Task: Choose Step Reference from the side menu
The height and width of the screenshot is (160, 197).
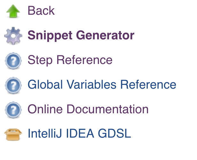Action: click(70, 60)
